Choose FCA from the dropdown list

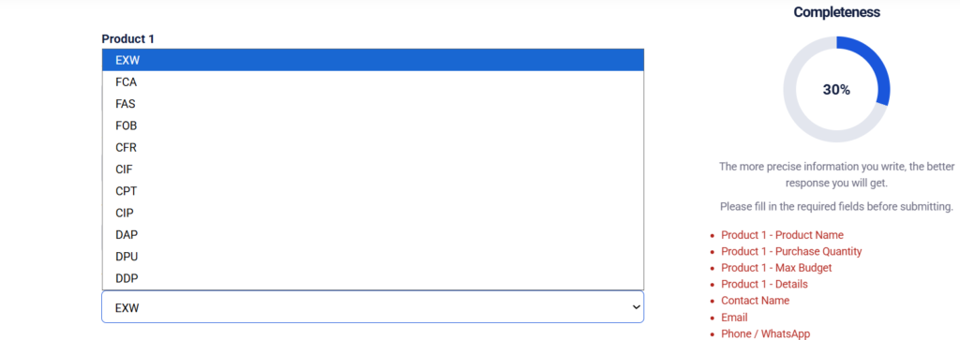pos(373,81)
